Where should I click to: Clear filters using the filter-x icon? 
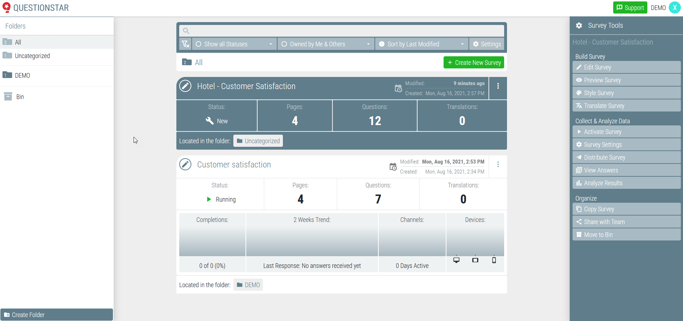point(185,44)
